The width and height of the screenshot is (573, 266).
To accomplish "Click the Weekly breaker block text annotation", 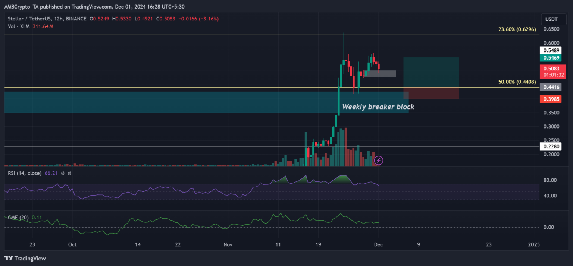I will (378, 107).
